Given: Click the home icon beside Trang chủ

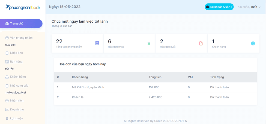Looking at the screenshot, I should coord(7,23).
